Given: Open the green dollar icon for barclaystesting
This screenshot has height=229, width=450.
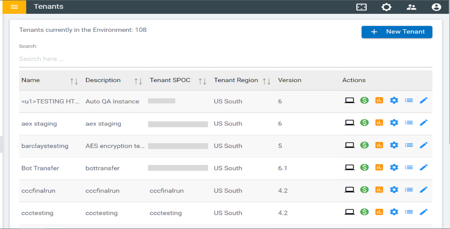Looking at the screenshot, I should pos(364,145).
